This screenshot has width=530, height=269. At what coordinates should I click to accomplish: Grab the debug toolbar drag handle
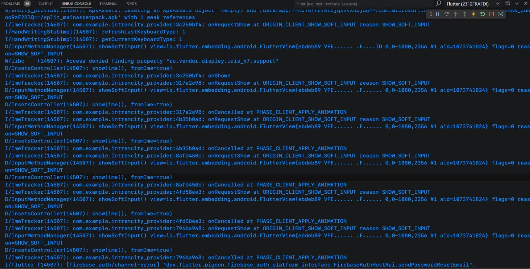[431, 14]
